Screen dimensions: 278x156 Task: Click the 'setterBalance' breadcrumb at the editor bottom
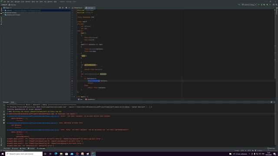[x=90, y=100]
